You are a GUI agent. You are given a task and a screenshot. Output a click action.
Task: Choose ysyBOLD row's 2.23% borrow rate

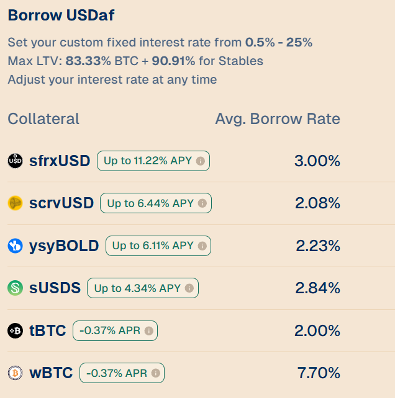click(x=318, y=245)
